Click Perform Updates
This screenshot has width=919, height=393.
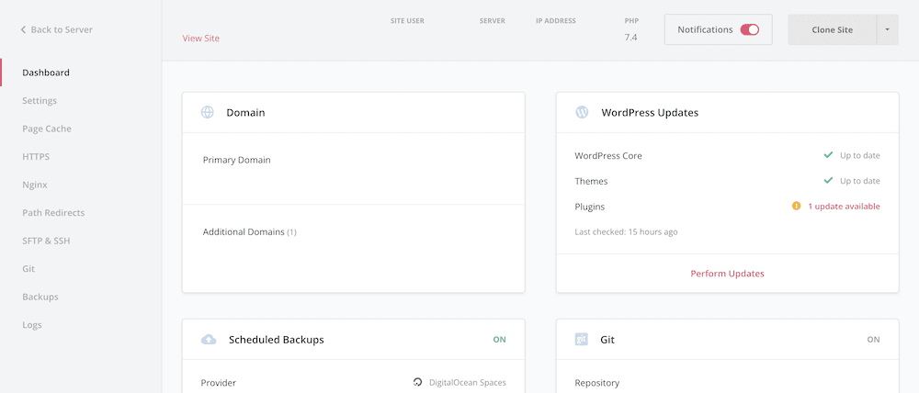coord(727,274)
